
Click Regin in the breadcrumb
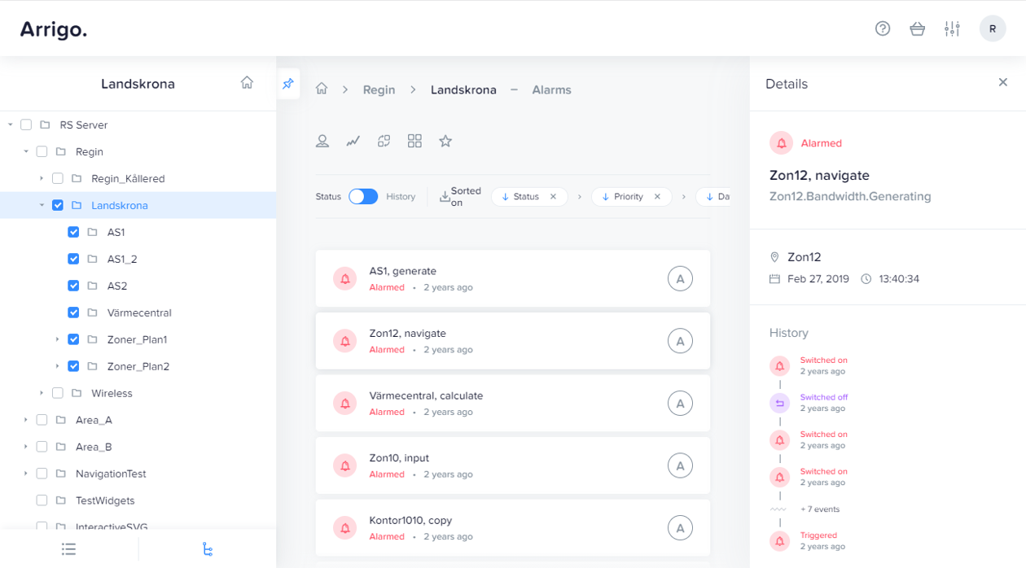point(379,90)
